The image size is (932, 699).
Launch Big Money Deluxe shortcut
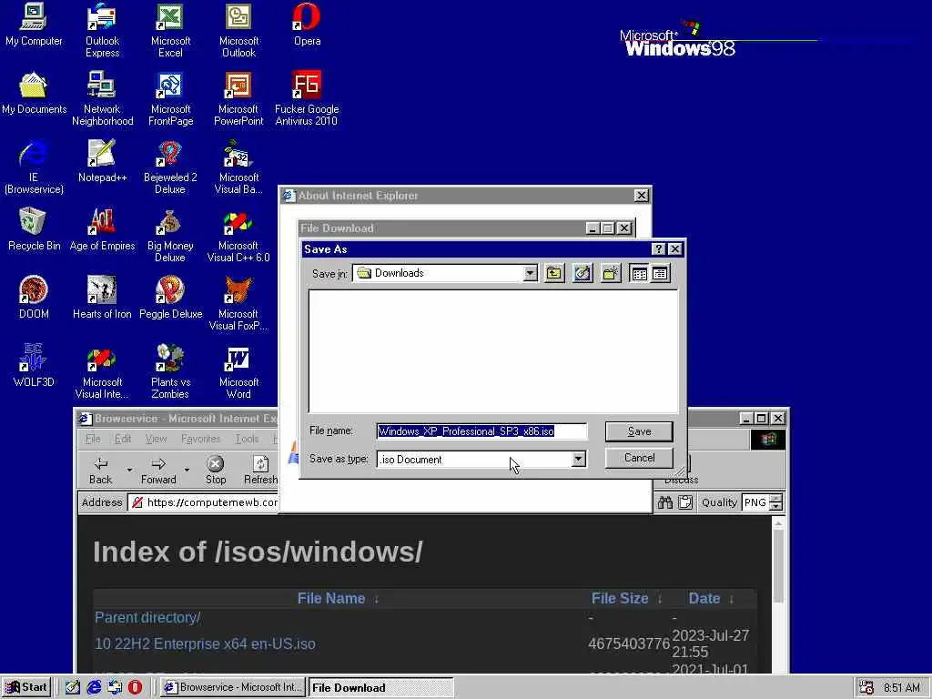coord(170,235)
